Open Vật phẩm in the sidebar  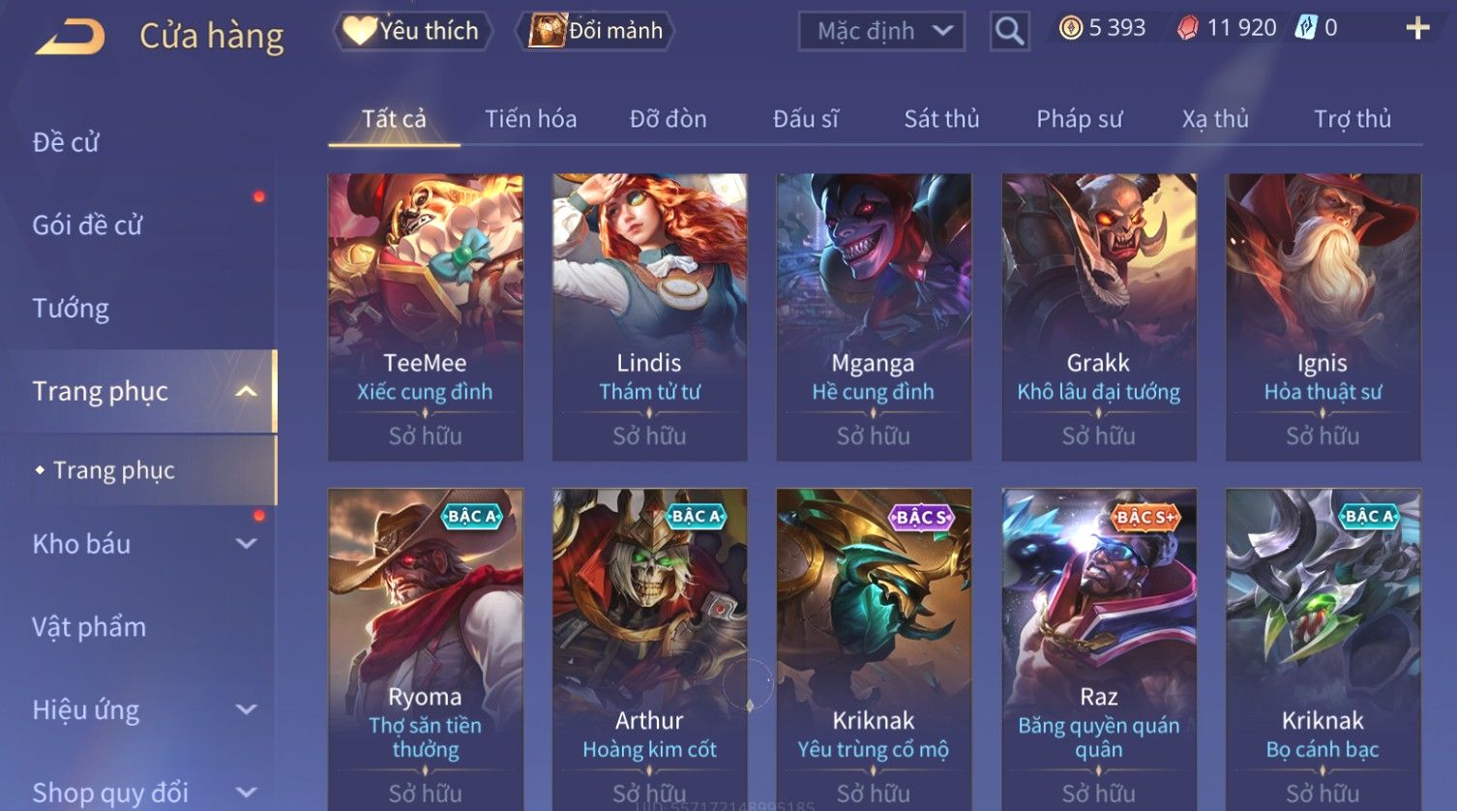pyautogui.click(x=89, y=627)
